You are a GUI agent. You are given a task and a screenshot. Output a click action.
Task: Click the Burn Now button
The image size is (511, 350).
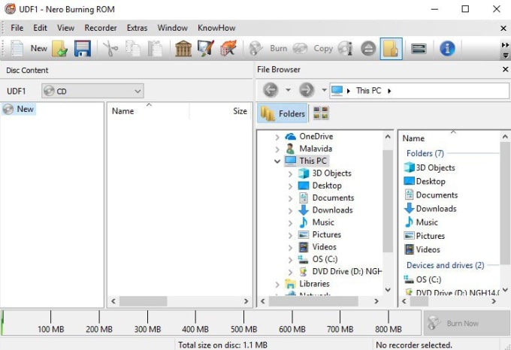click(467, 323)
